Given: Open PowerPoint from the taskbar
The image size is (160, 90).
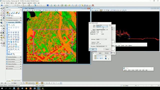Looking at the screenshot, I should 30,88.
